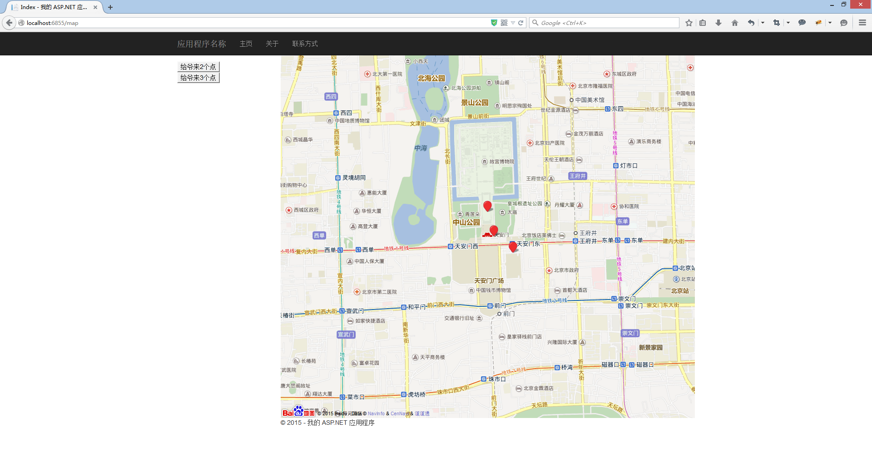
Task: Select the 宣武门 purple subway badge
Action: 346,334
